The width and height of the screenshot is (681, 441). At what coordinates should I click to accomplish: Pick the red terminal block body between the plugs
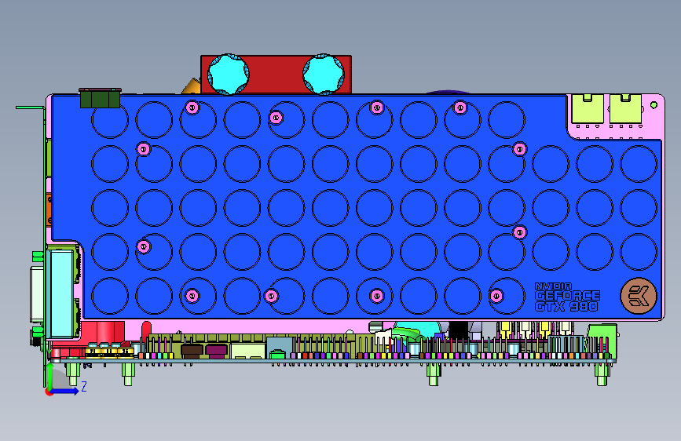pyautogui.click(x=276, y=74)
